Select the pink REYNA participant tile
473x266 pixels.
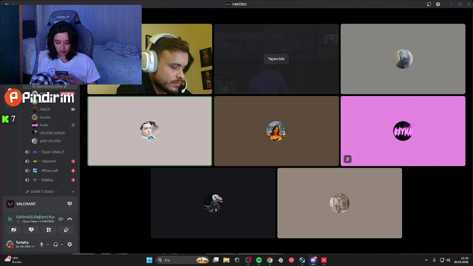tap(403, 131)
